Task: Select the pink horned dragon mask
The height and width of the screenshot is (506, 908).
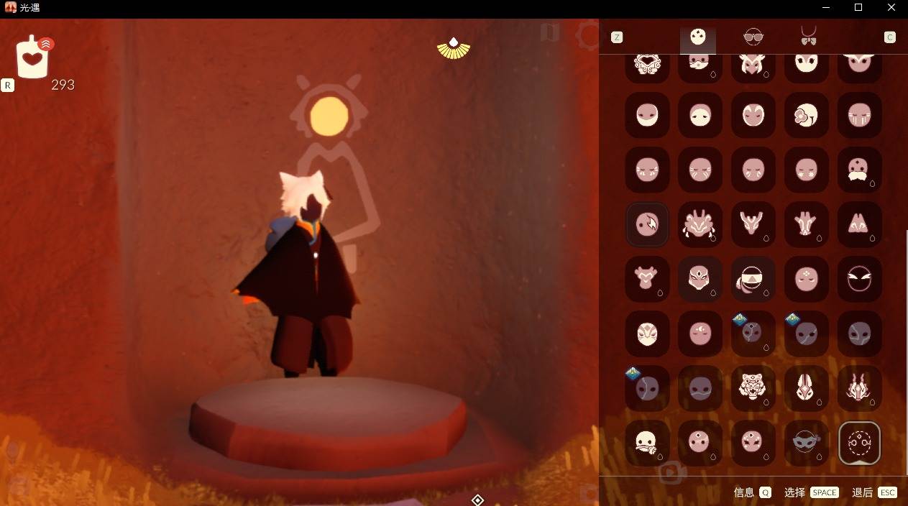Action: tap(859, 388)
